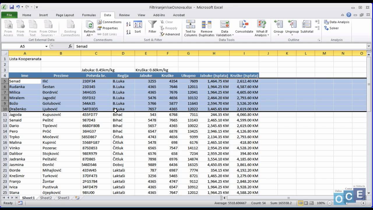Image resolution: width=373 pixels, height=210 pixels.
Task: Open Excel Help question mark
Action: [349, 15]
